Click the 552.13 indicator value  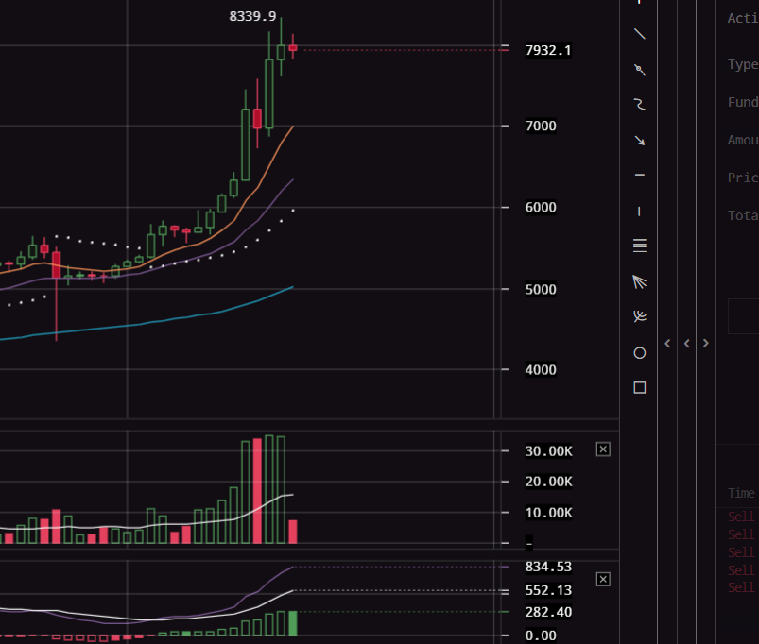tap(548, 590)
